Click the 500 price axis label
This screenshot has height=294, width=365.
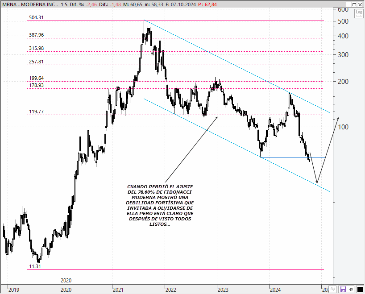[343, 21]
